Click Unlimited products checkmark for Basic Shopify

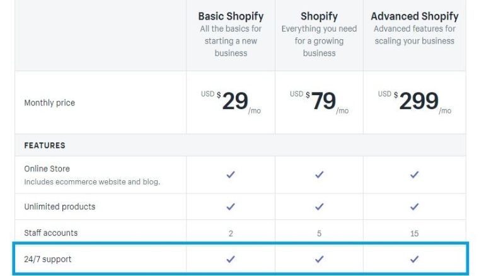[231, 206]
